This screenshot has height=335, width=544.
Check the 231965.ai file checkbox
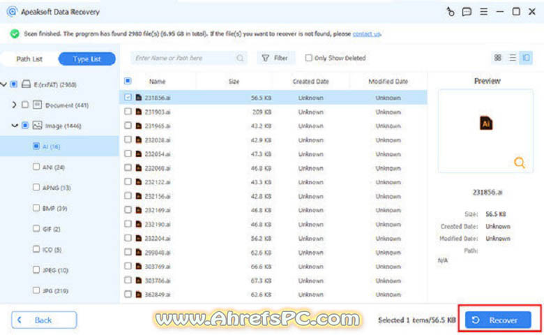[x=128, y=126]
